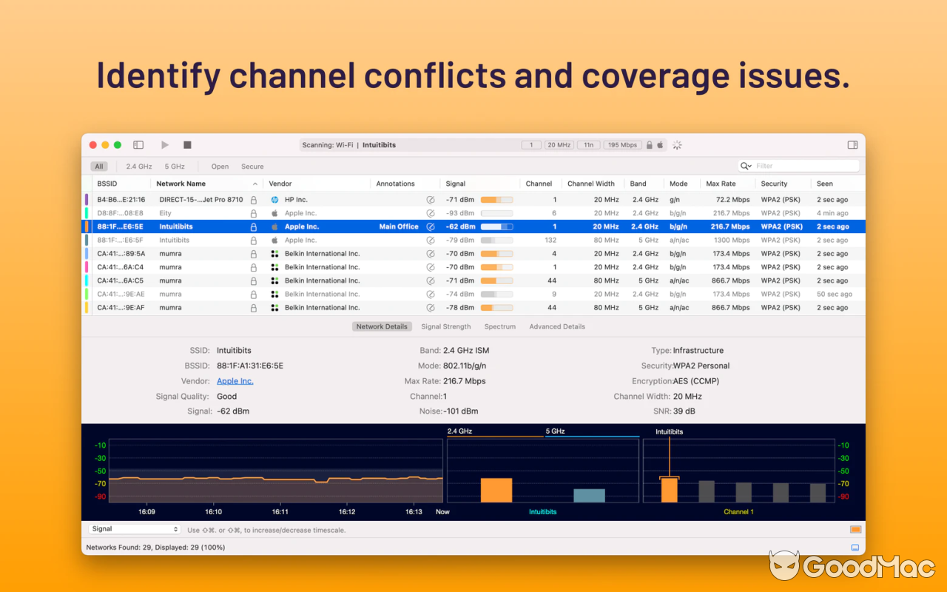The width and height of the screenshot is (947, 592).
Task: Open the right-side panel via top-right icon
Action: (852, 144)
